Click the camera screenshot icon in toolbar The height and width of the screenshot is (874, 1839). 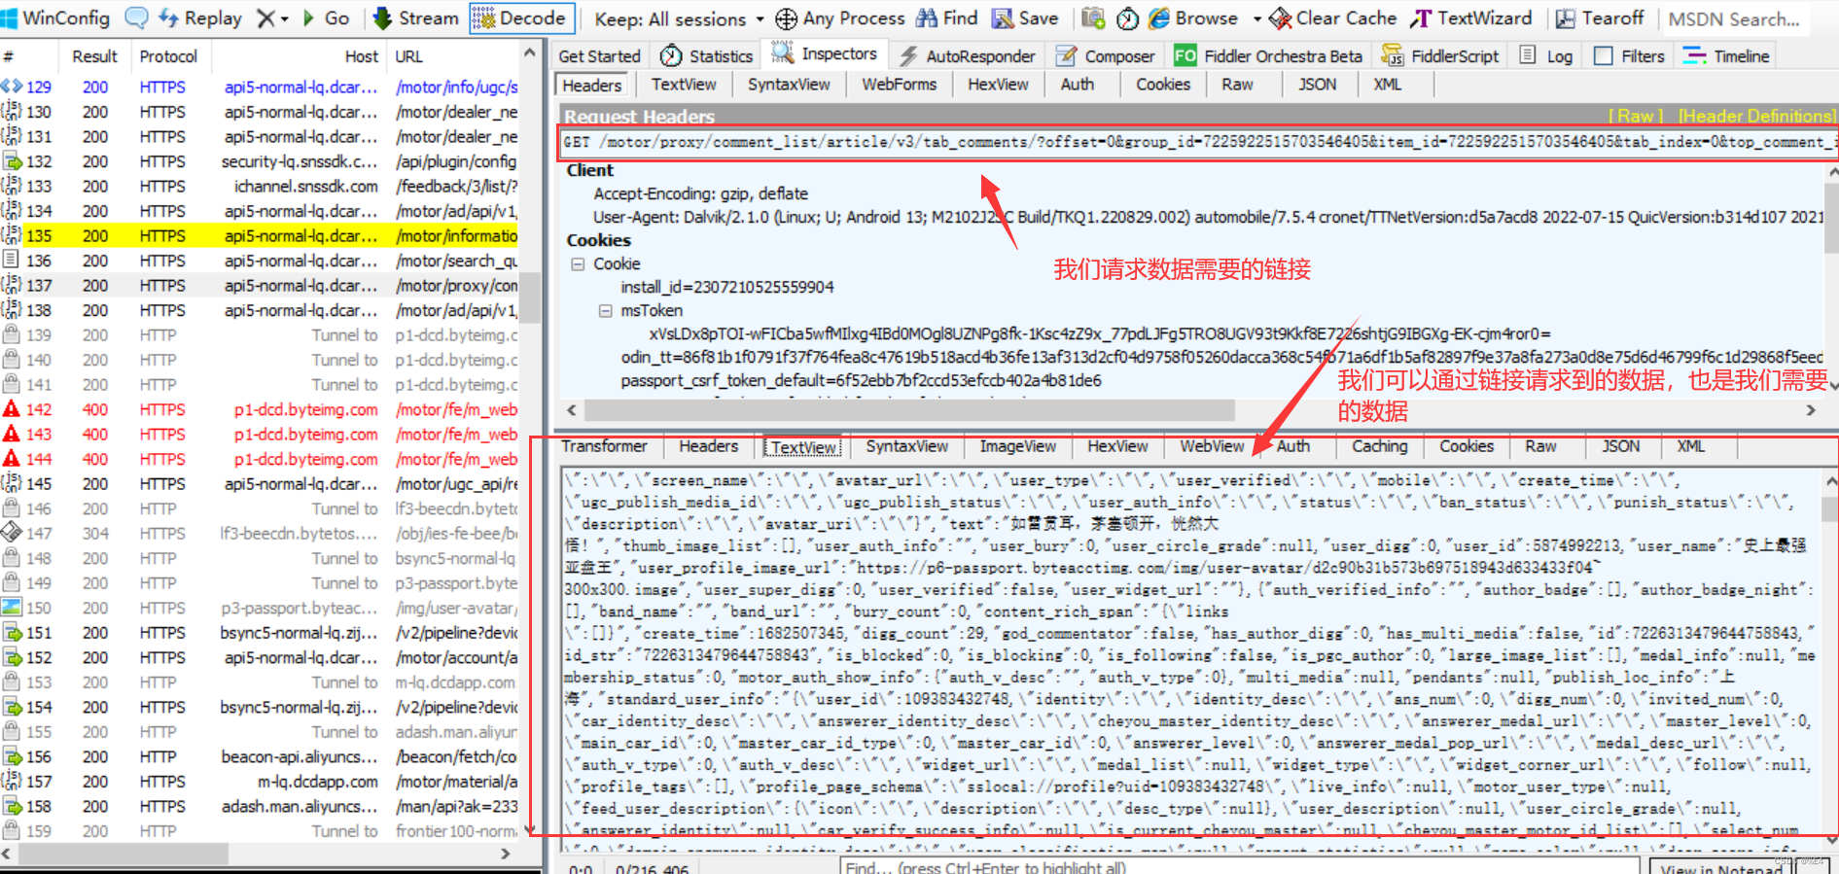(1093, 17)
